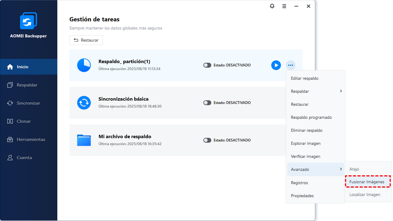393x221 pixels.
Task: Click the Respaldo_ partición(1) pie chart icon
Action: [84, 65]
